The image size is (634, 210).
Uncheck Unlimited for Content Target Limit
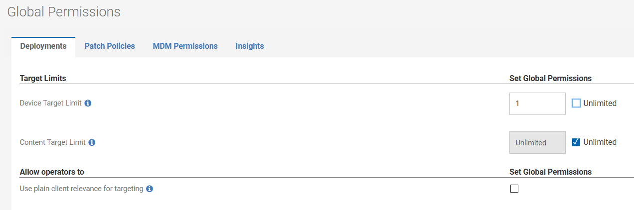[576, 142]
